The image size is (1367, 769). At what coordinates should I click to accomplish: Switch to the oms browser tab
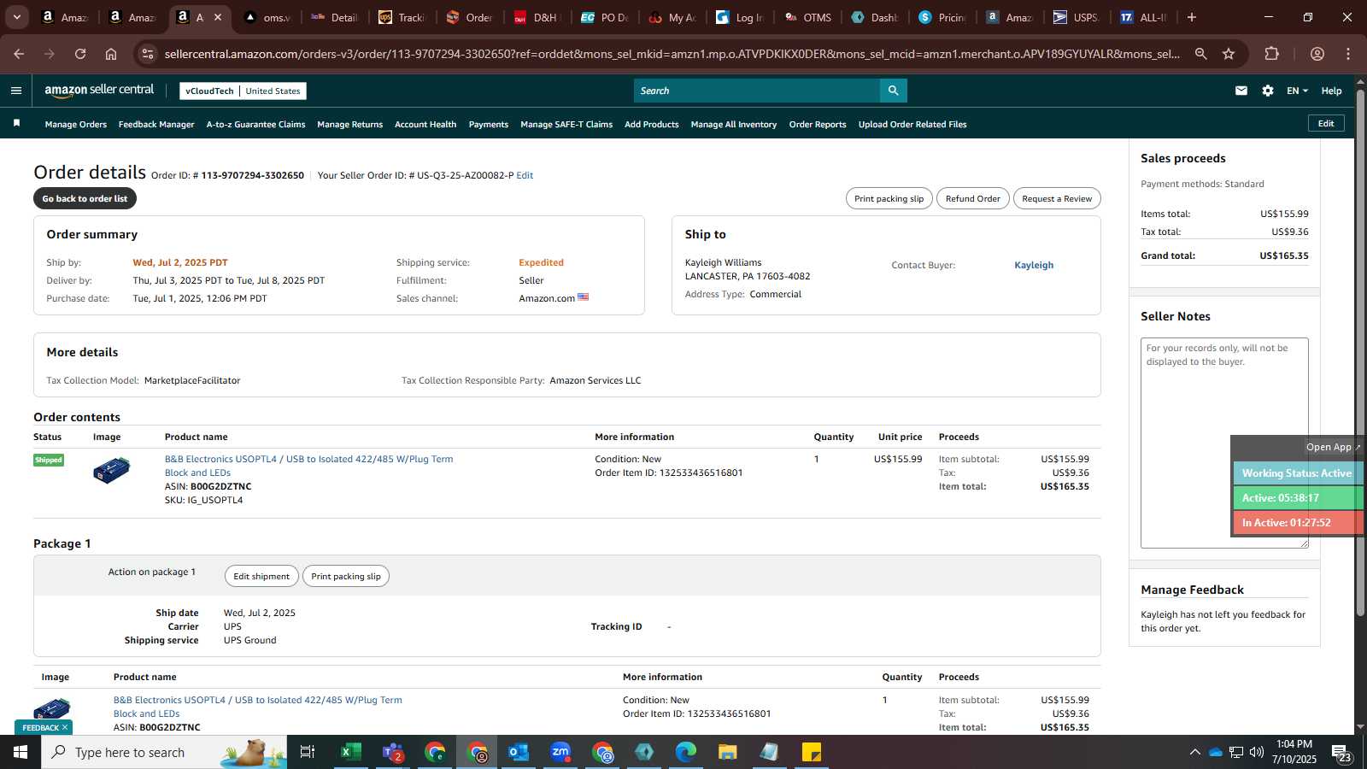tap(267, 17)
